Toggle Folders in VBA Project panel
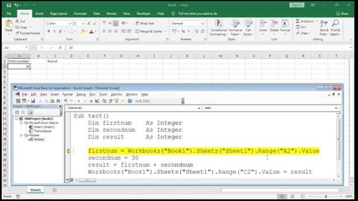Screen dimensions: 358x201 pyautogui.click(x=30, y=112)
